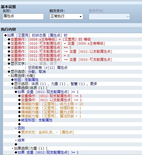This screenshot has height=155, width=142.
Task: Select row [0012:现支配属性点] -= 1
Action: (x=72, y=96)
